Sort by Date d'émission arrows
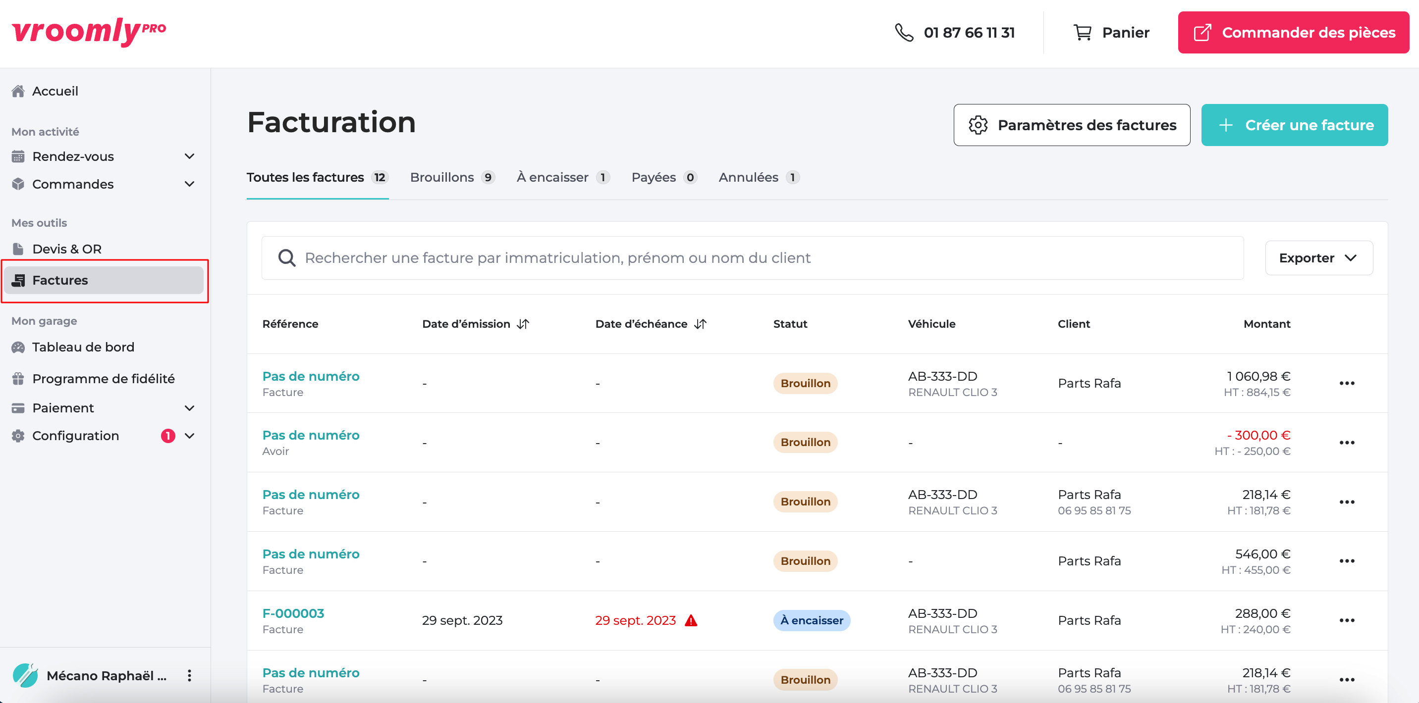The width and height of the screenshot is (1419, 703). [x=523, y=324]
